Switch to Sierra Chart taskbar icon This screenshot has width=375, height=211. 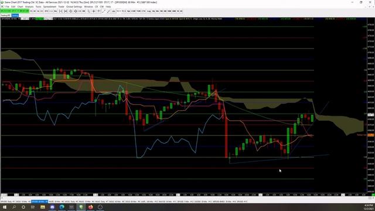(x=81, y=207)
